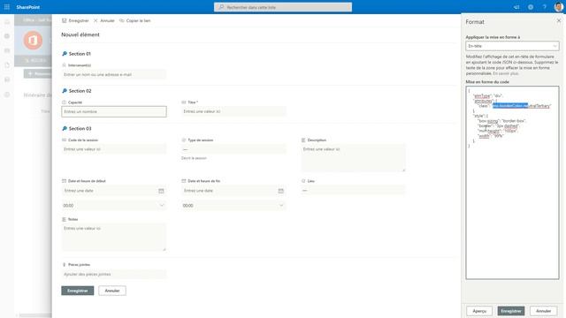This screenshot has height=318, width=566.
Task: Open the Appliquer la mise en forme dropdown
Action: (x=512, y=46)
